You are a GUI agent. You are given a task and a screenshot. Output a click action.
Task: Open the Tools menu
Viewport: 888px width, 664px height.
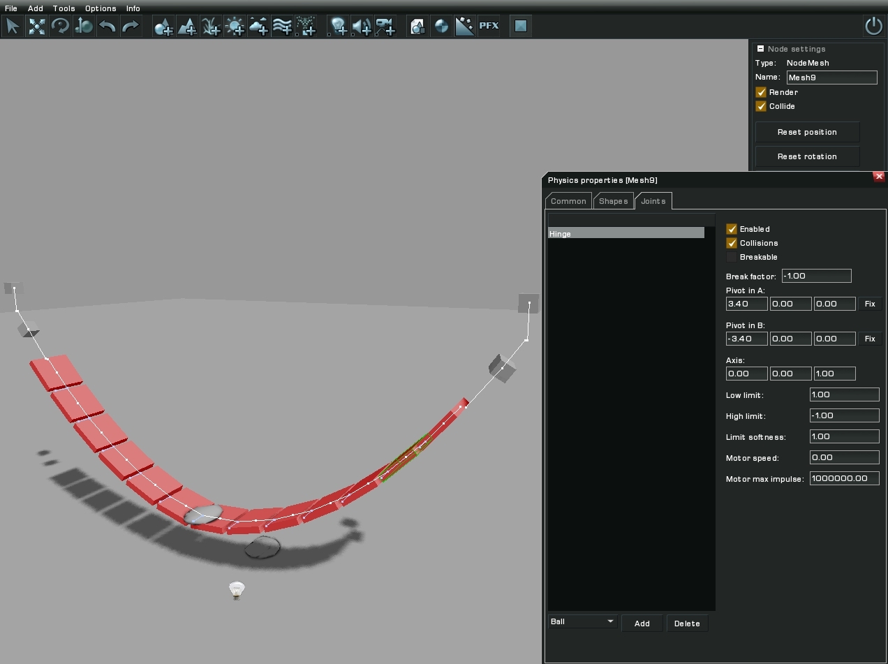(x=64, y=8)
